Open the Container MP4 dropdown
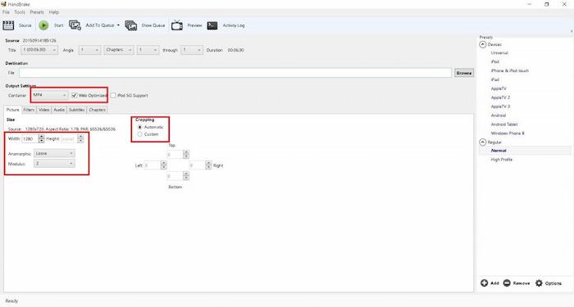574x307 pixels. (50, 96)
